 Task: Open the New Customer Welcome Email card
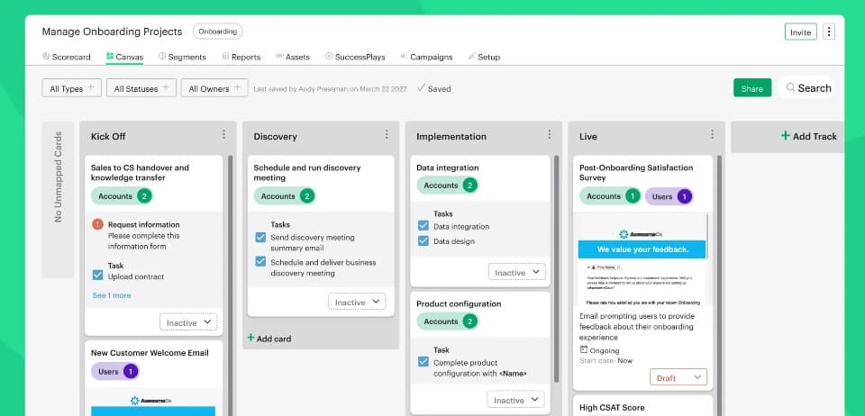point(153,379)
